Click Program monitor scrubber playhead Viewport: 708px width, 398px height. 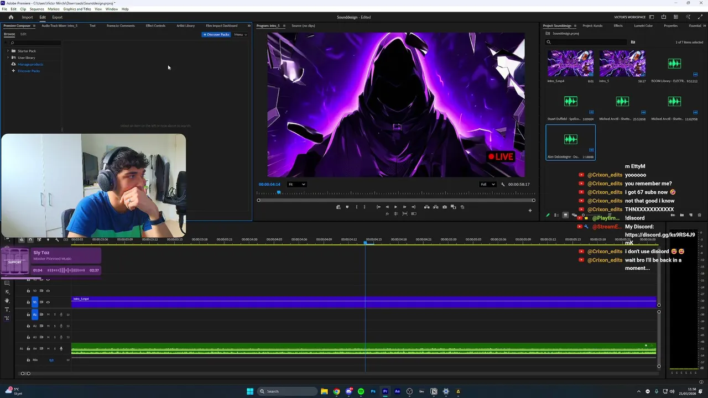pos(279,192)
